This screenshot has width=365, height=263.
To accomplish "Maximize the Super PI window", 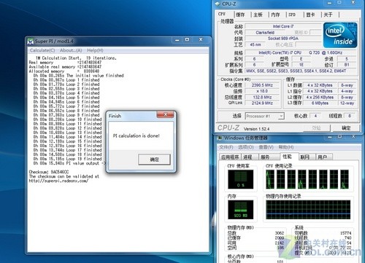I will pyautogui.click(x=187, y=39).
